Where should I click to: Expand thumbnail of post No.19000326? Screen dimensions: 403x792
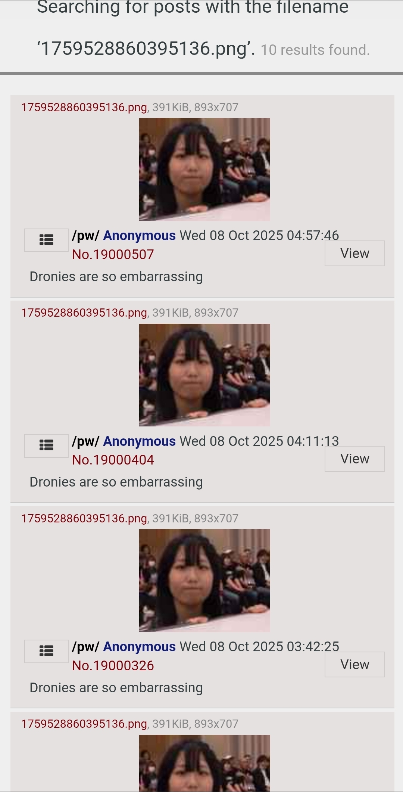(x=204, y=581)
